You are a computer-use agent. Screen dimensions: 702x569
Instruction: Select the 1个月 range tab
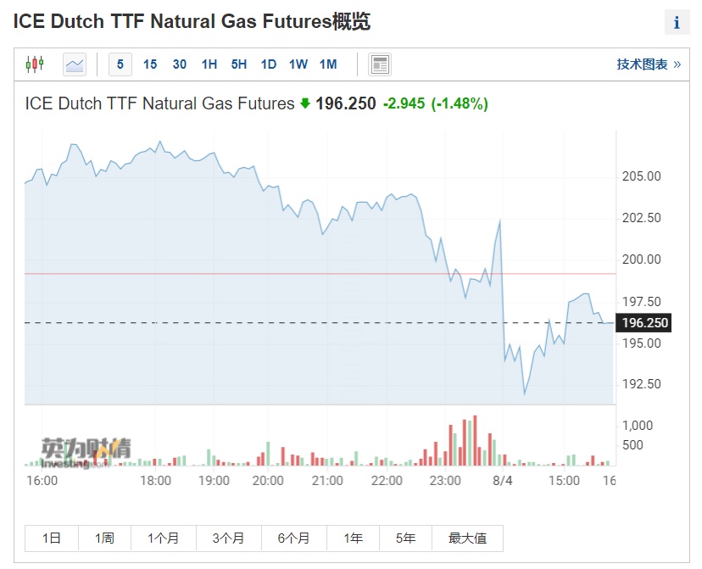164,538
